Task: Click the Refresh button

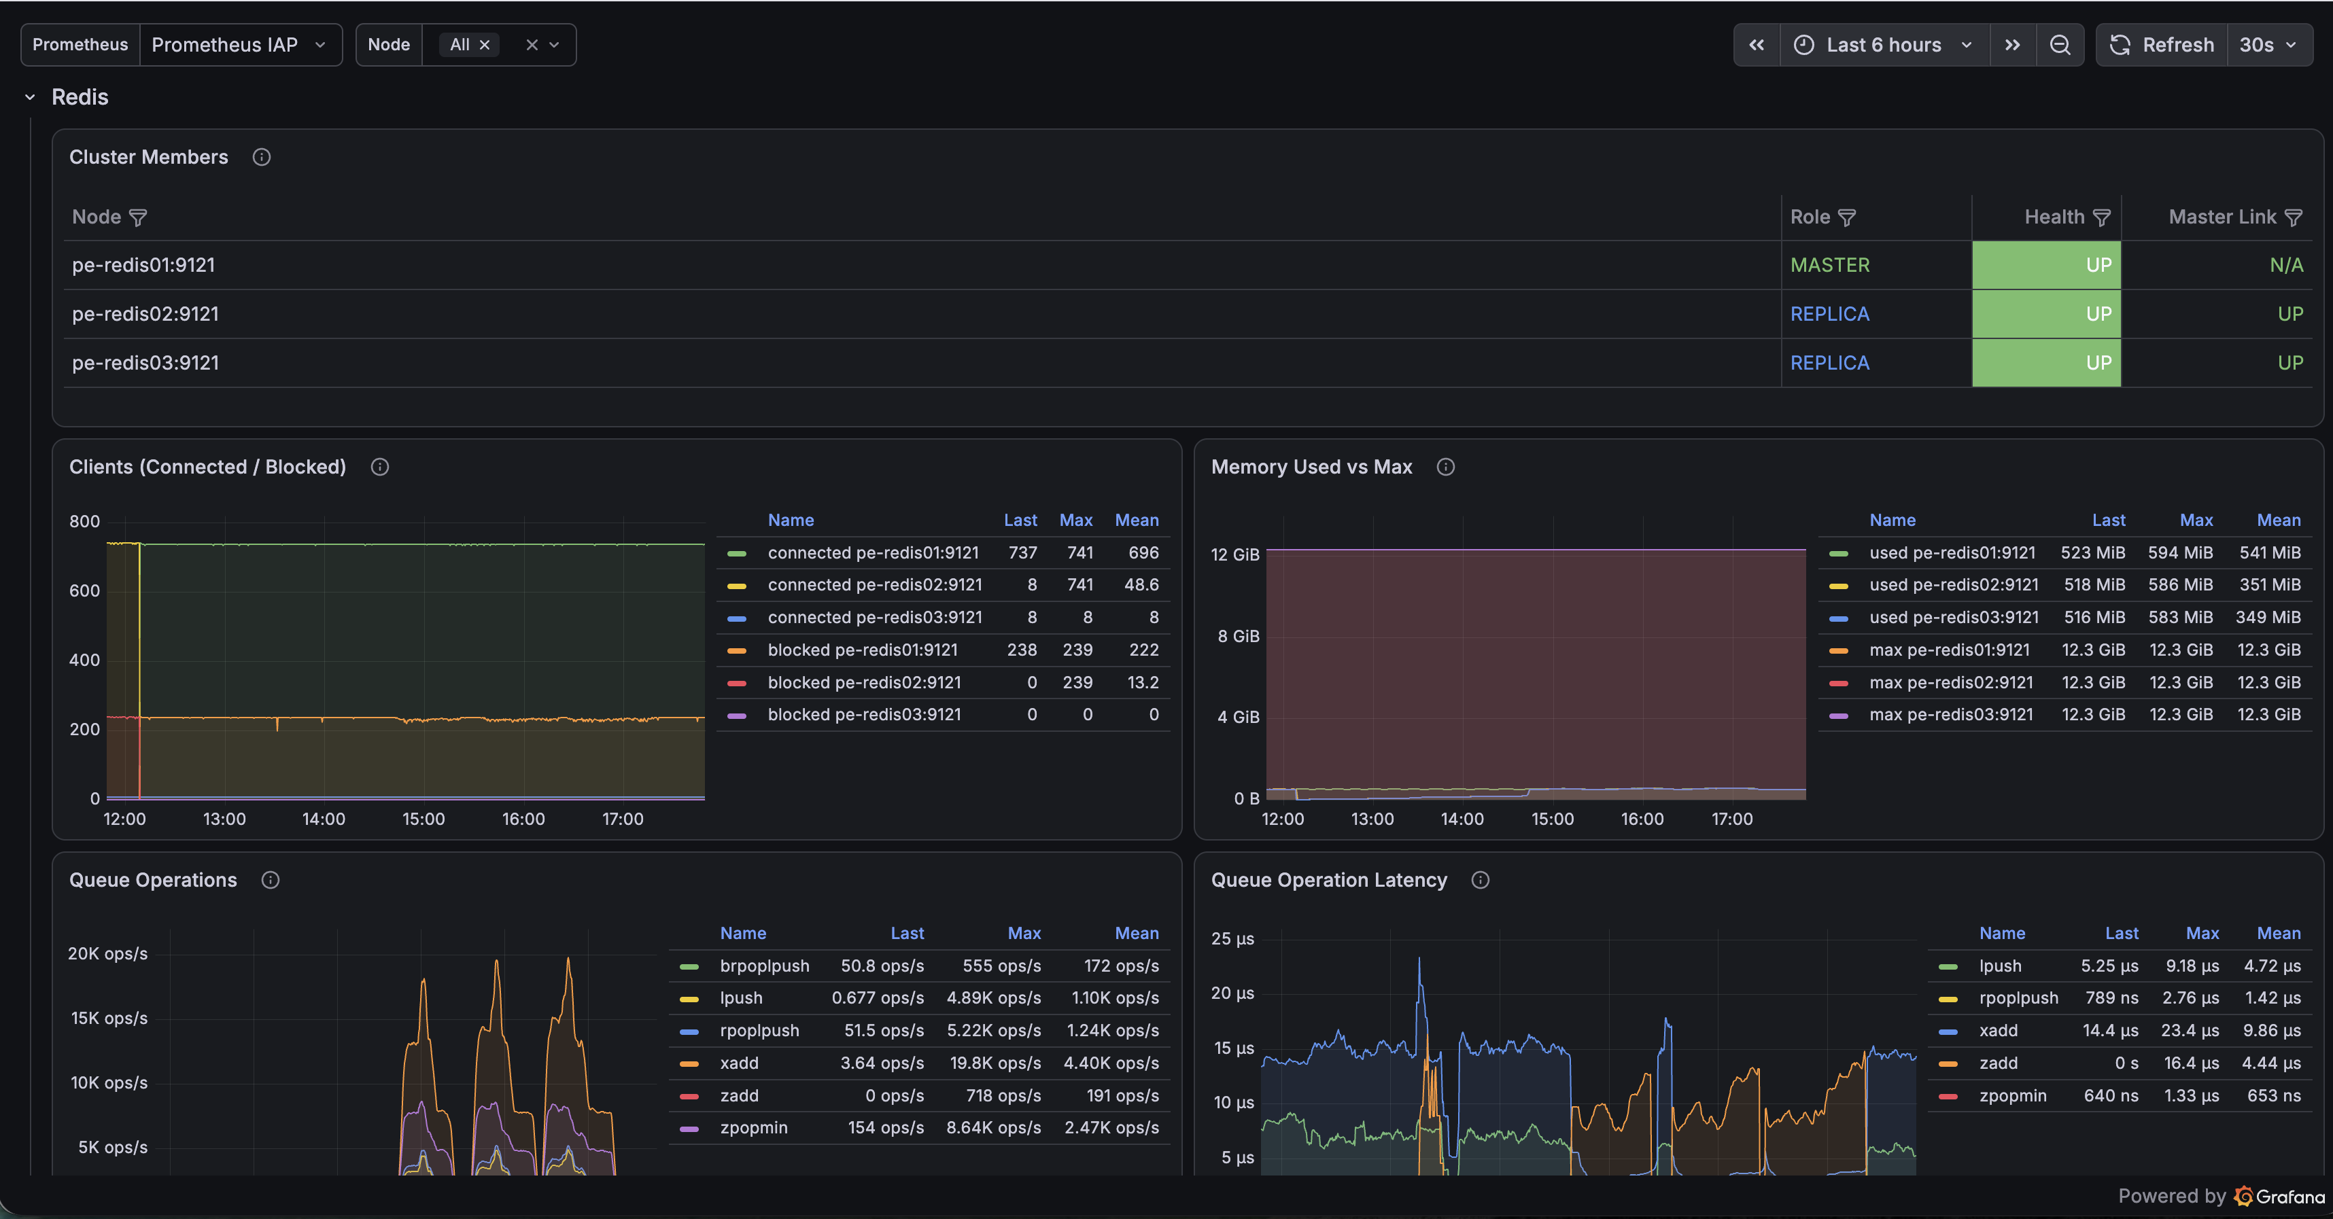Action: (2162, 46)
